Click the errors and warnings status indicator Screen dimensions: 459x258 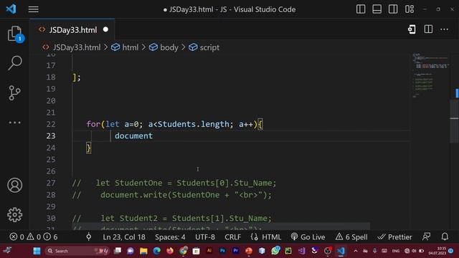34,237
